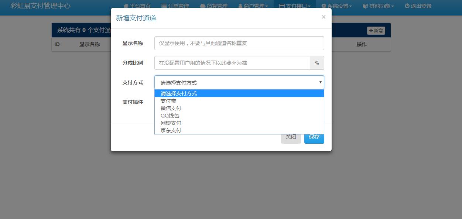This screenshot has height=219, width=462.
Task: Click the user icon beside 商户管理
Action: [240, 6]
